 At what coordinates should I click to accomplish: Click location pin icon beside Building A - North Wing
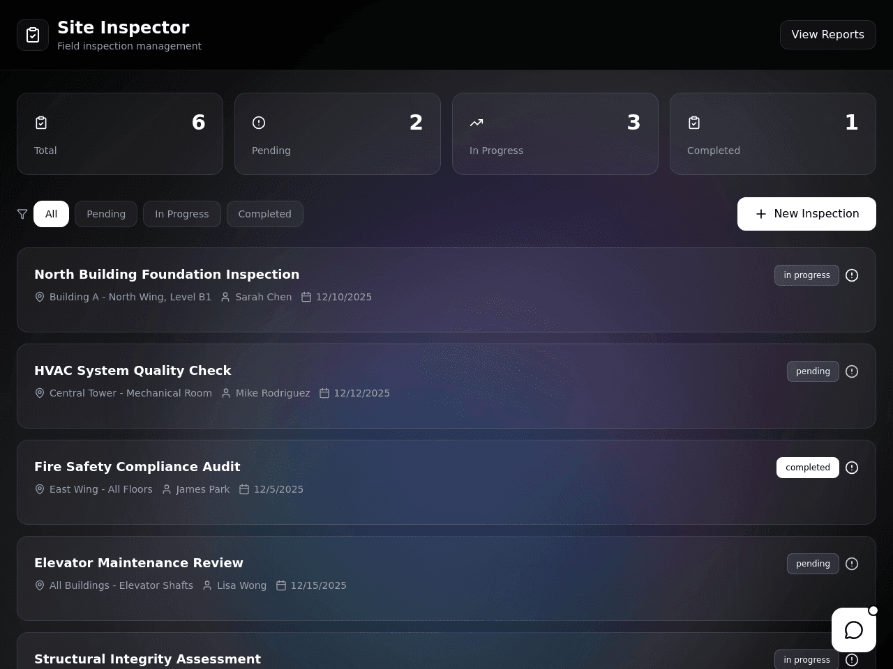(x=40, y=297)
